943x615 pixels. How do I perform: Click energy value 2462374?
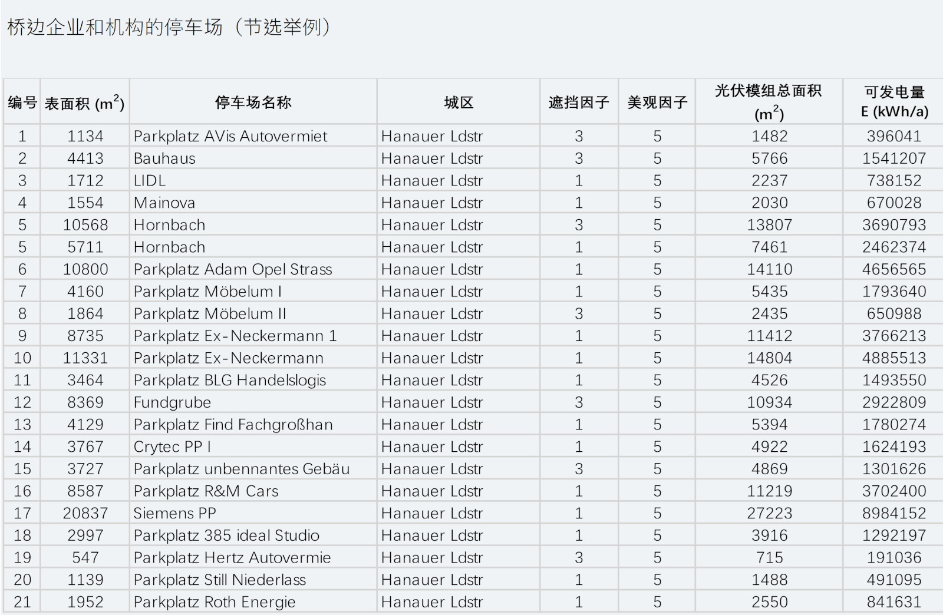[x=894, y=247]
